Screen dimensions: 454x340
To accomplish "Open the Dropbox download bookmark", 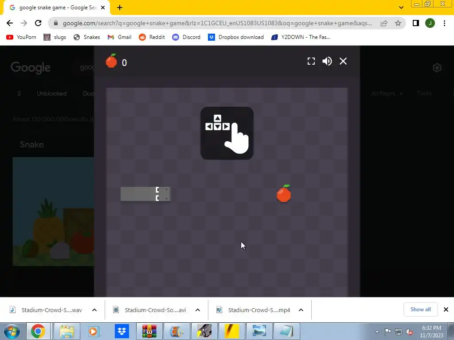I will click(x=236, y=37).
